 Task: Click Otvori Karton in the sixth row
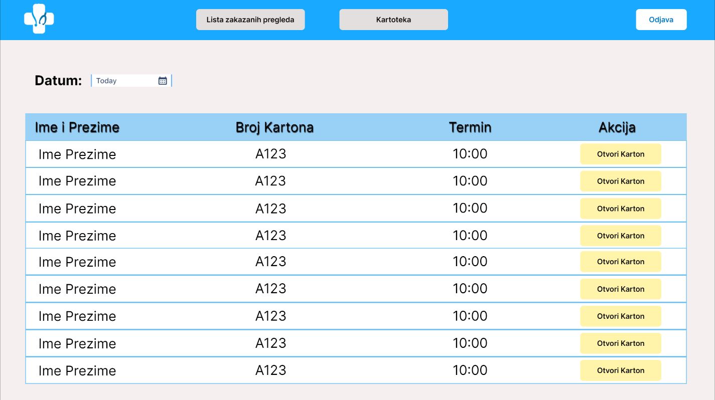tap(620, 289)
